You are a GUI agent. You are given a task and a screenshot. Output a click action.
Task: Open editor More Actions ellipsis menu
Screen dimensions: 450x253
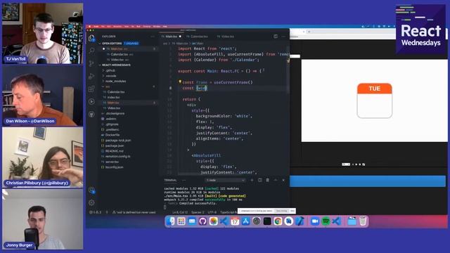(x=283, y=37)
